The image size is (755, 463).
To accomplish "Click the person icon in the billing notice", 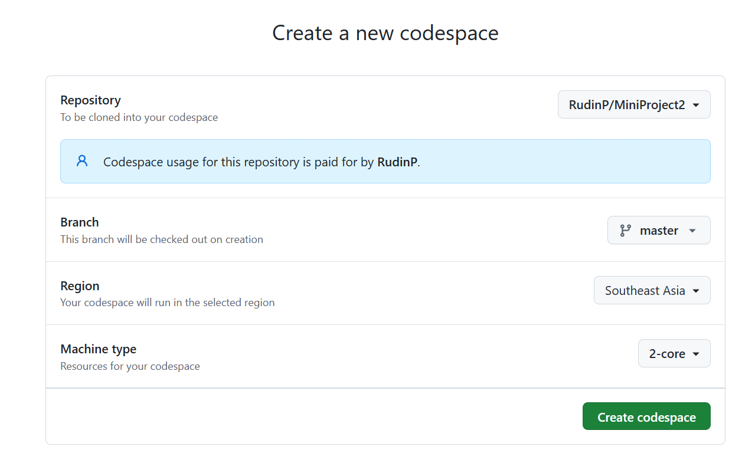I will (x=82, y=161).
